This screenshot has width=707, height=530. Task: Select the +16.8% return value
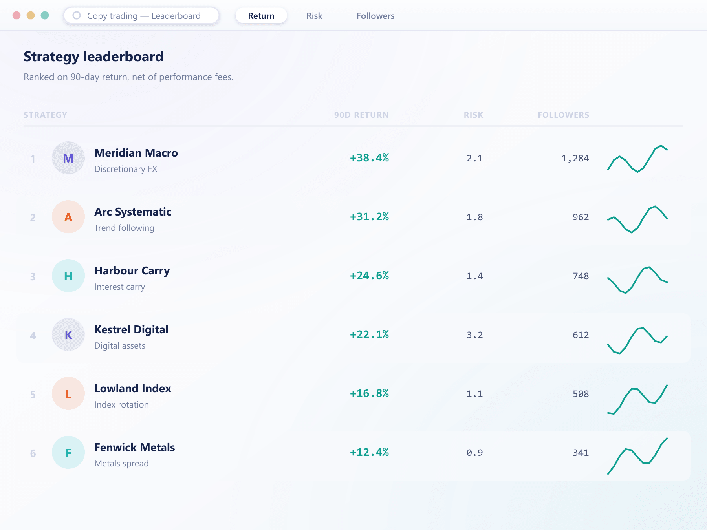click(x=369, y=393)
